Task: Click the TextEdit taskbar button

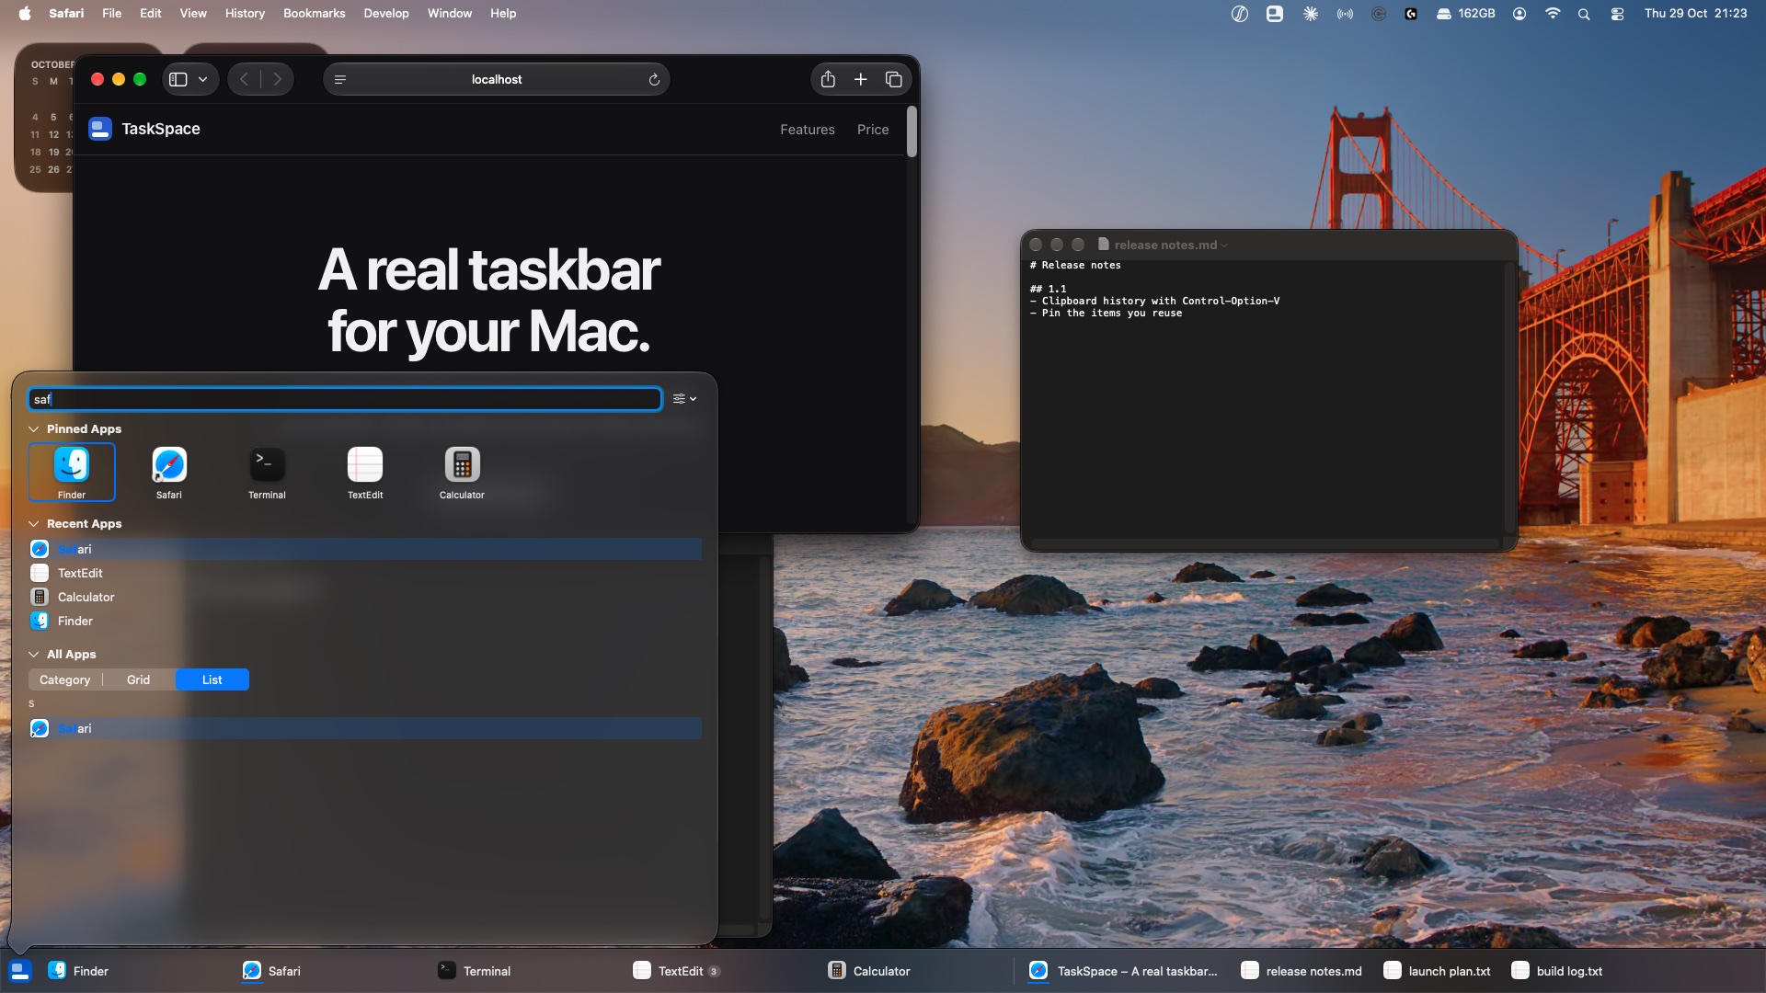Action: [x=676, y=971]
